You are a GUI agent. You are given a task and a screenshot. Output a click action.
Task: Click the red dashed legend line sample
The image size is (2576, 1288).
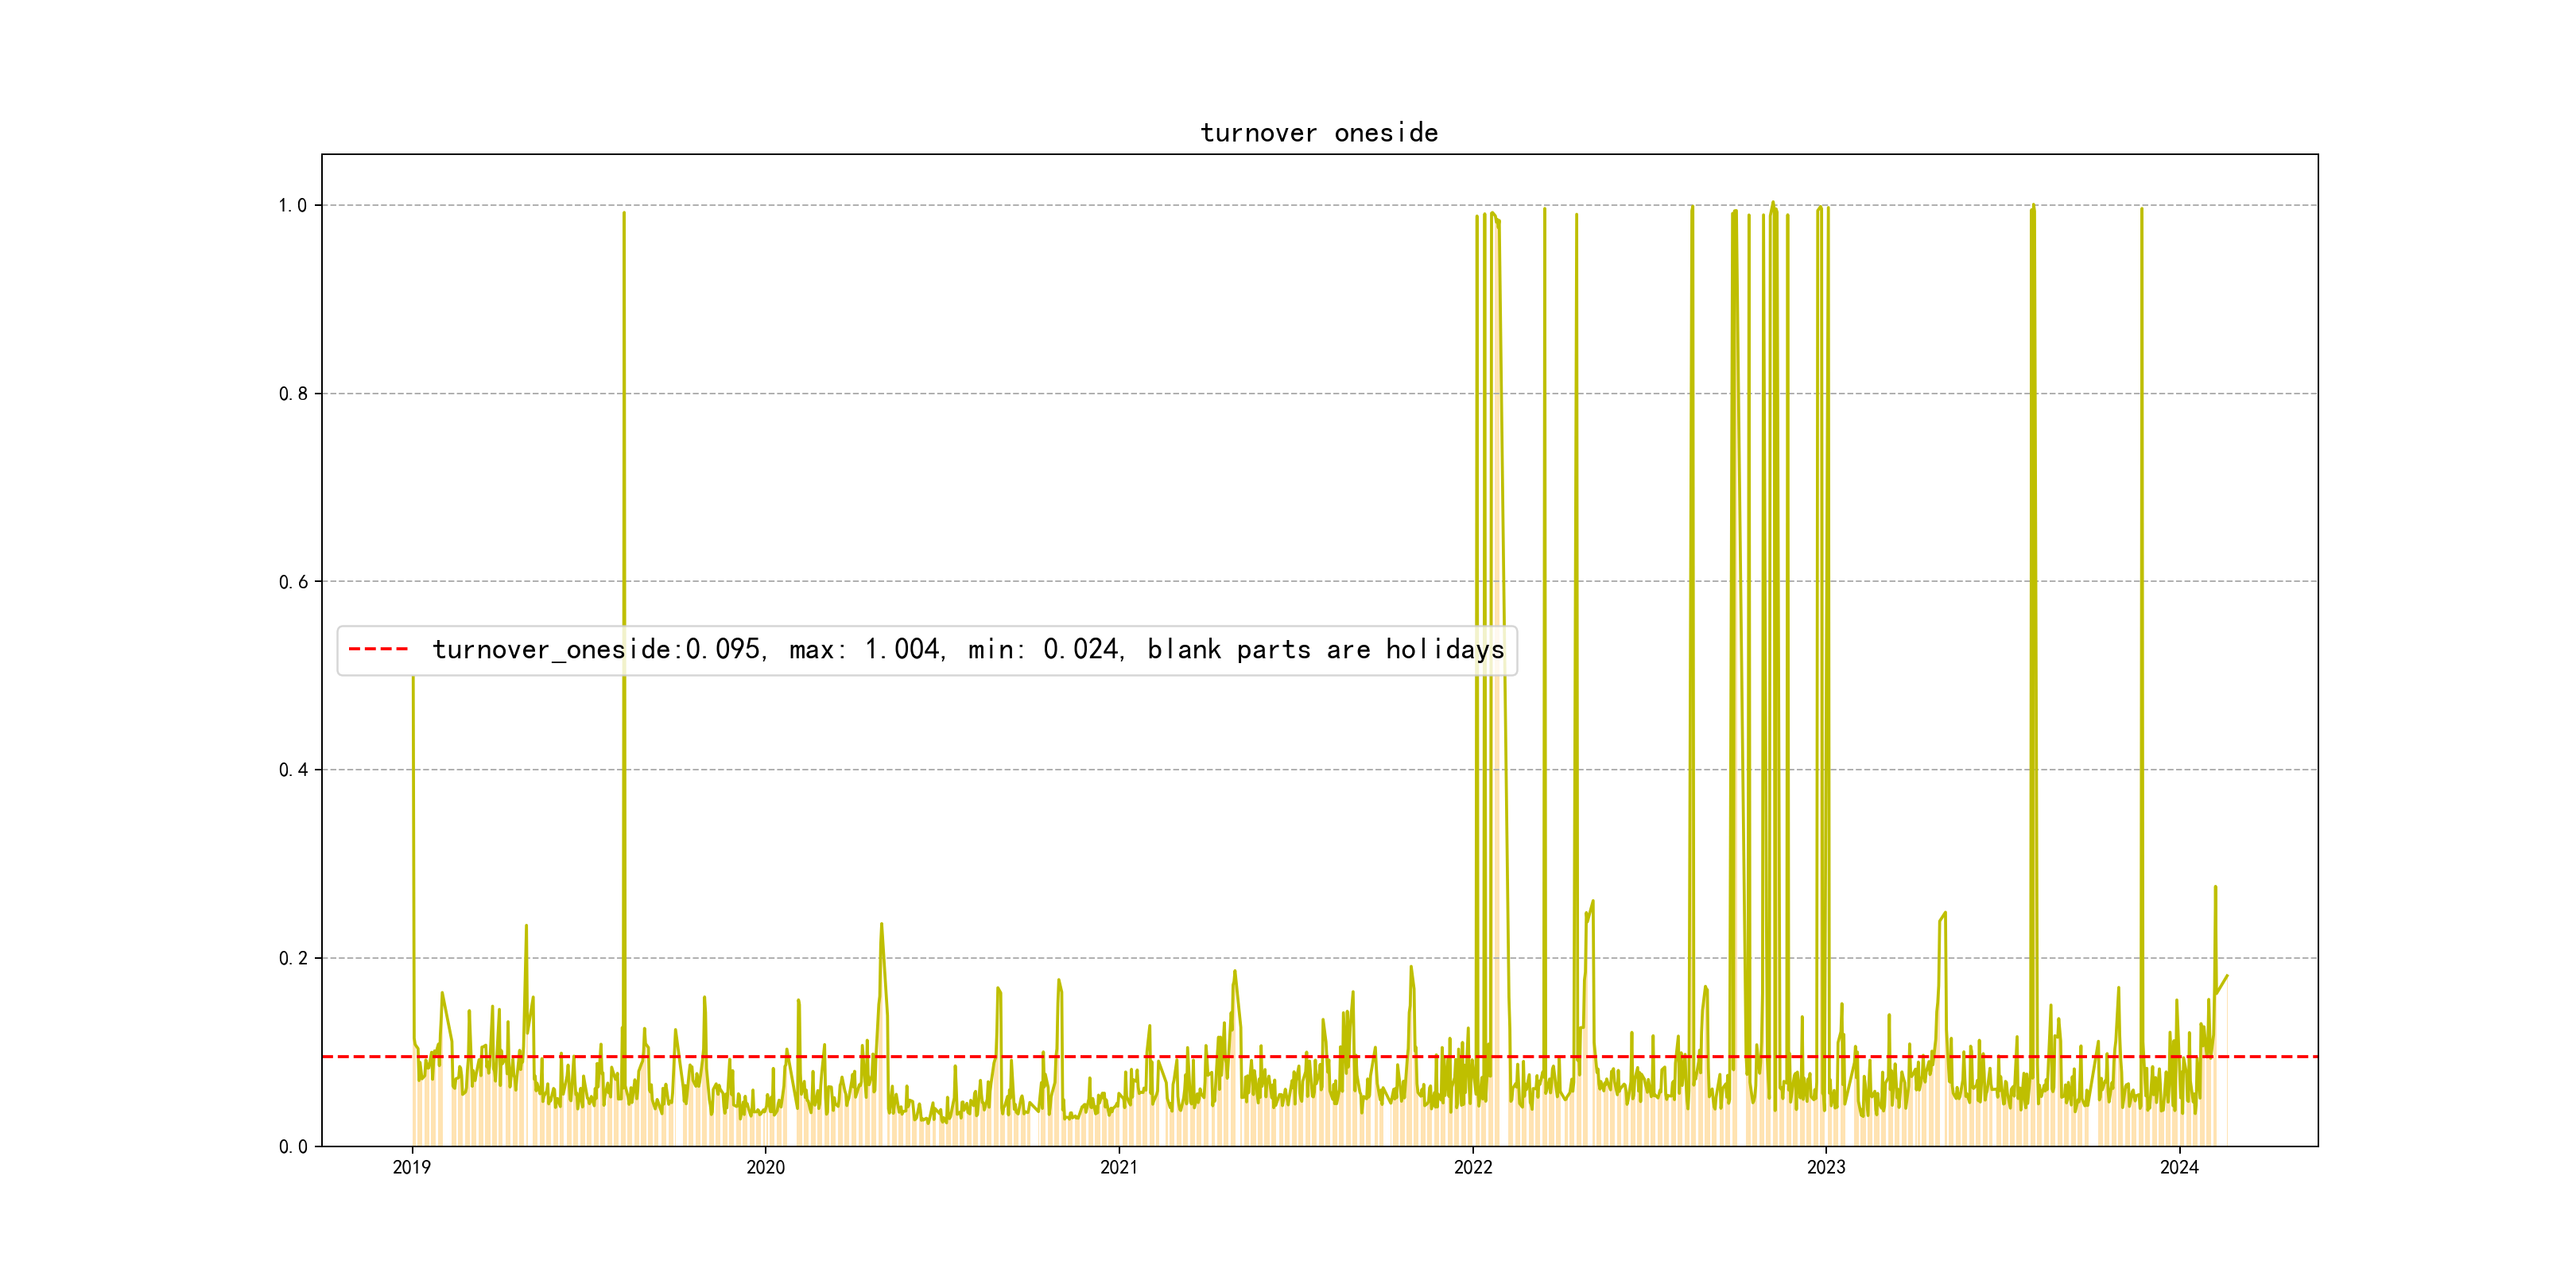pos(378,650)
